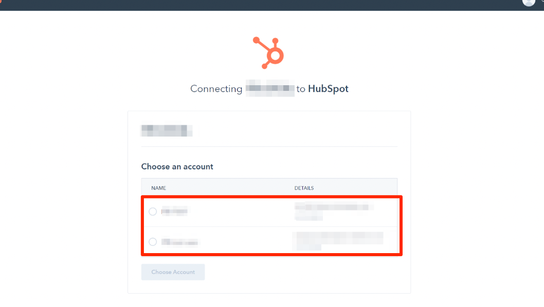Screen dimensions: 544x307
Task: Click the word Connecting in the heading
Action: click(x=216, y=89)
